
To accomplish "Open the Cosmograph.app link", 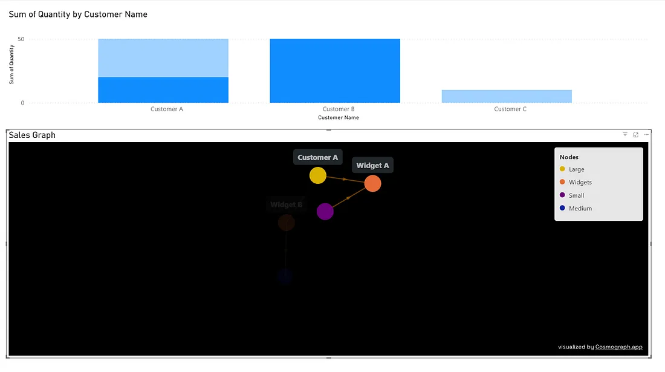I will point(618,347).
